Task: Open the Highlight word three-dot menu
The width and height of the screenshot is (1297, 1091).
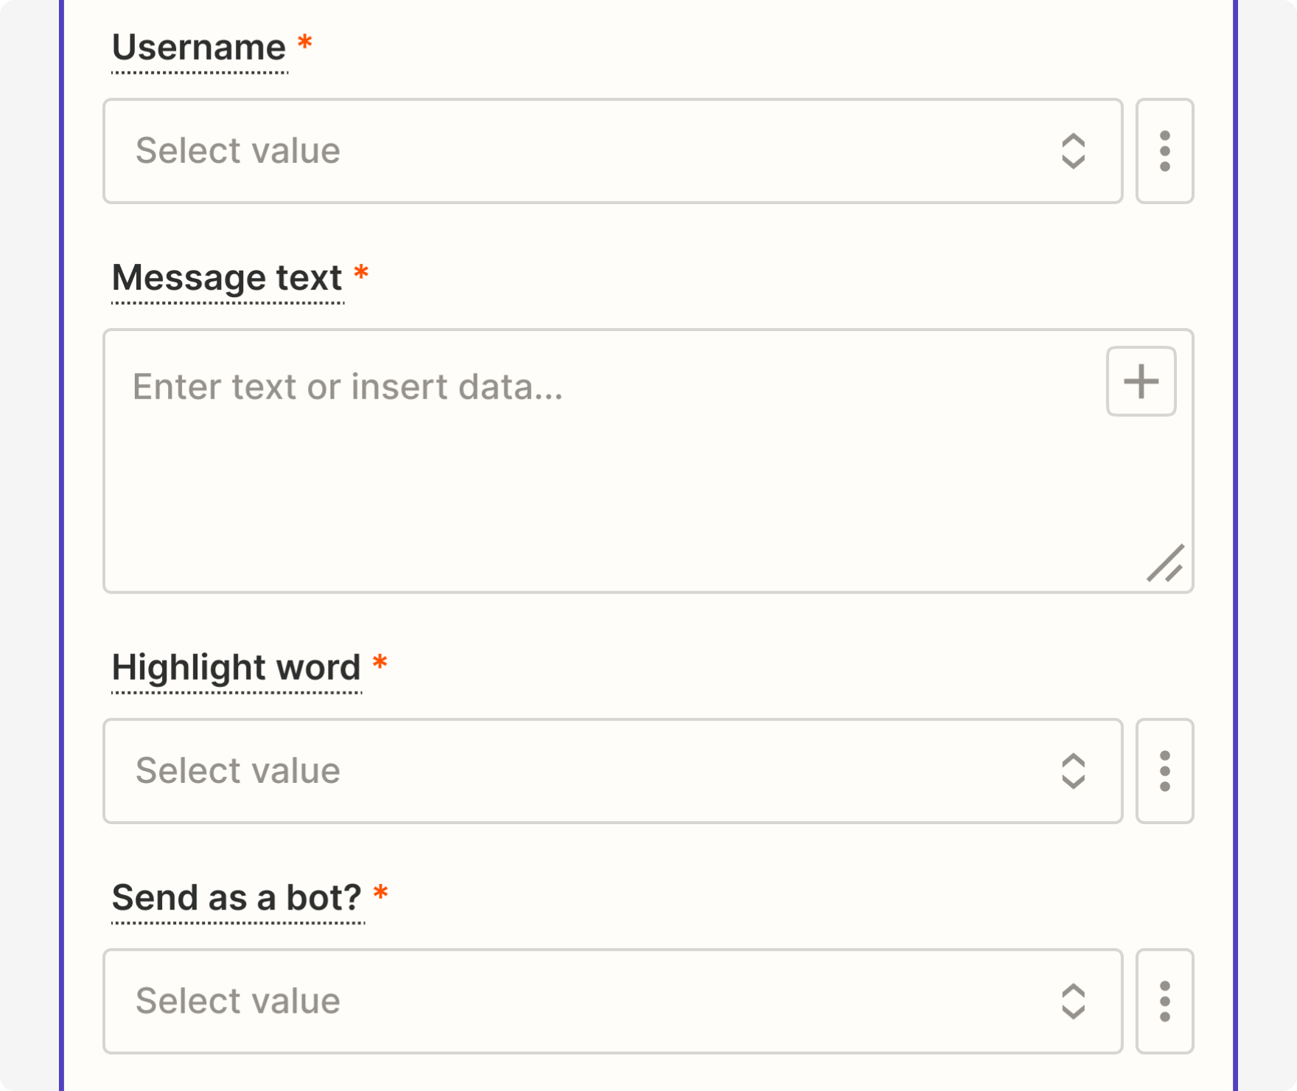Action: (x=1164, y=771)
